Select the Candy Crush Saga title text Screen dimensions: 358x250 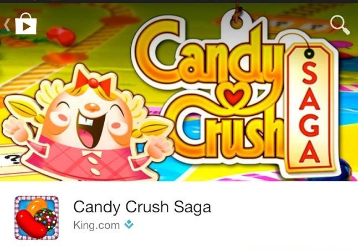click(x=142, y=207)
